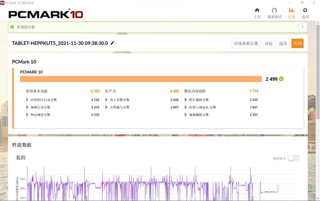Image resolution: width=320 pixels, height=201 pixels.
Task: Select the results (结果) bar chart icon
Action: [292, 10]
